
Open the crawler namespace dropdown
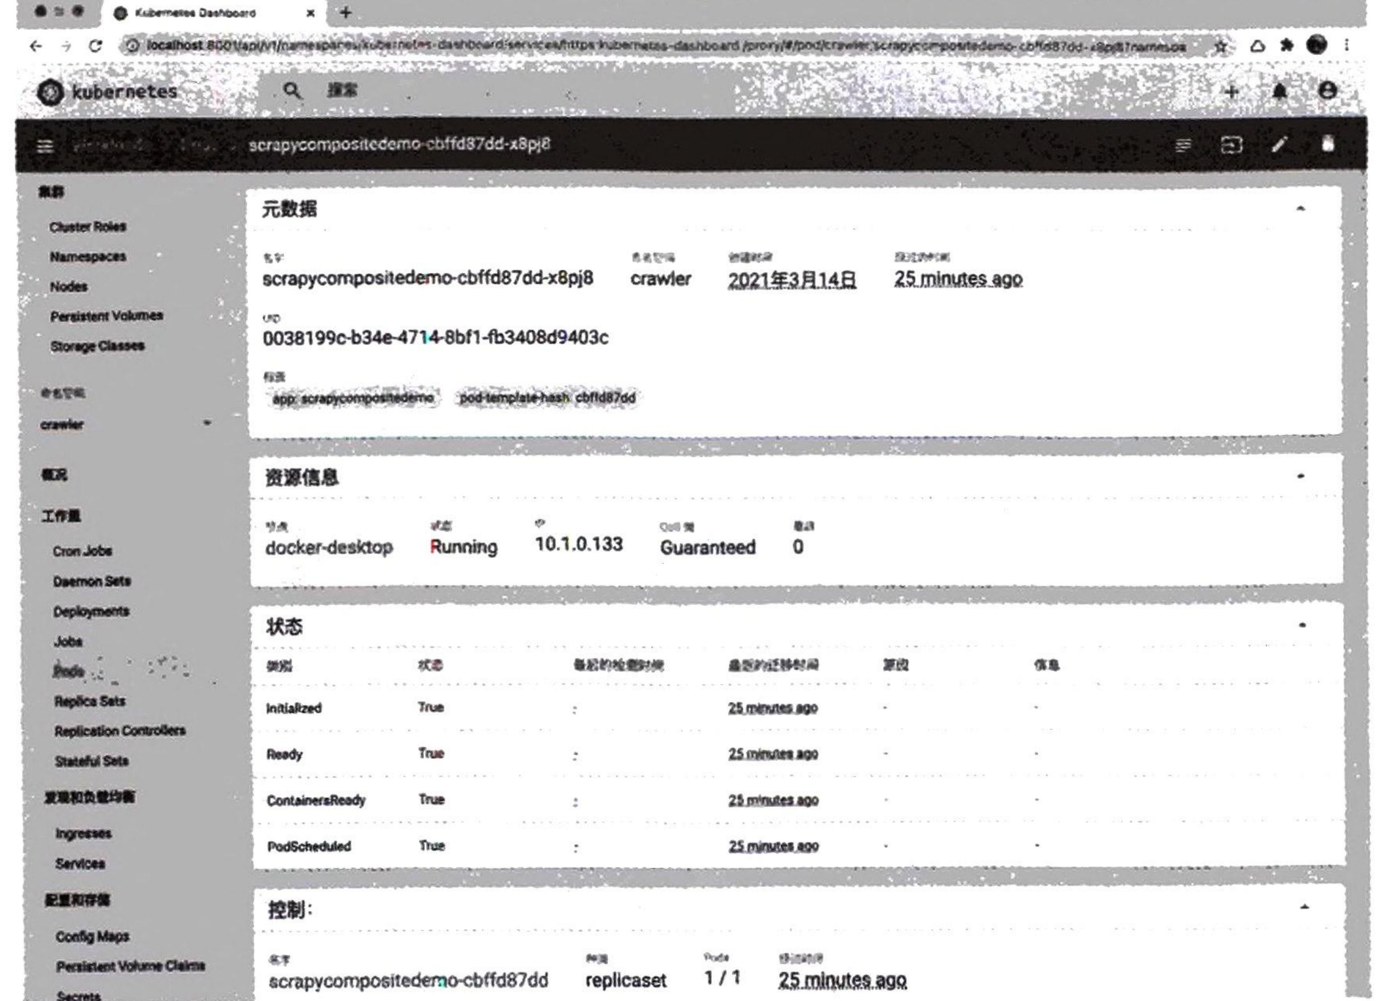(126, 424)
